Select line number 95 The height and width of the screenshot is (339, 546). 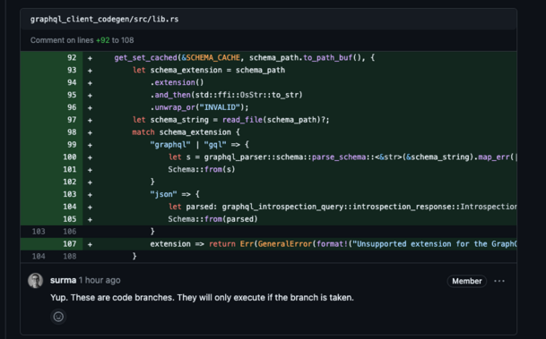pyautogui.click(x=72, y=95)
